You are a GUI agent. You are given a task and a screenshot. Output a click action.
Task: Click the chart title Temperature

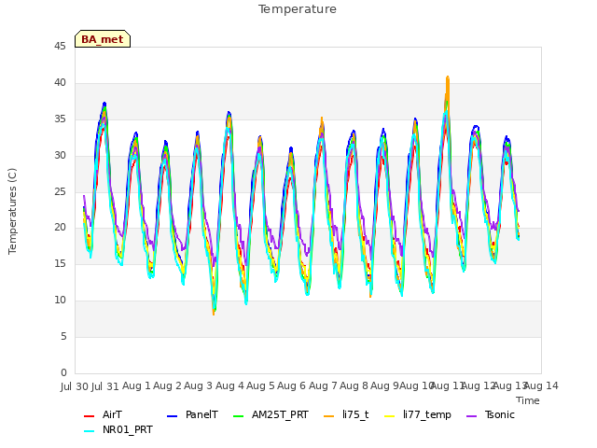[298, 9]
